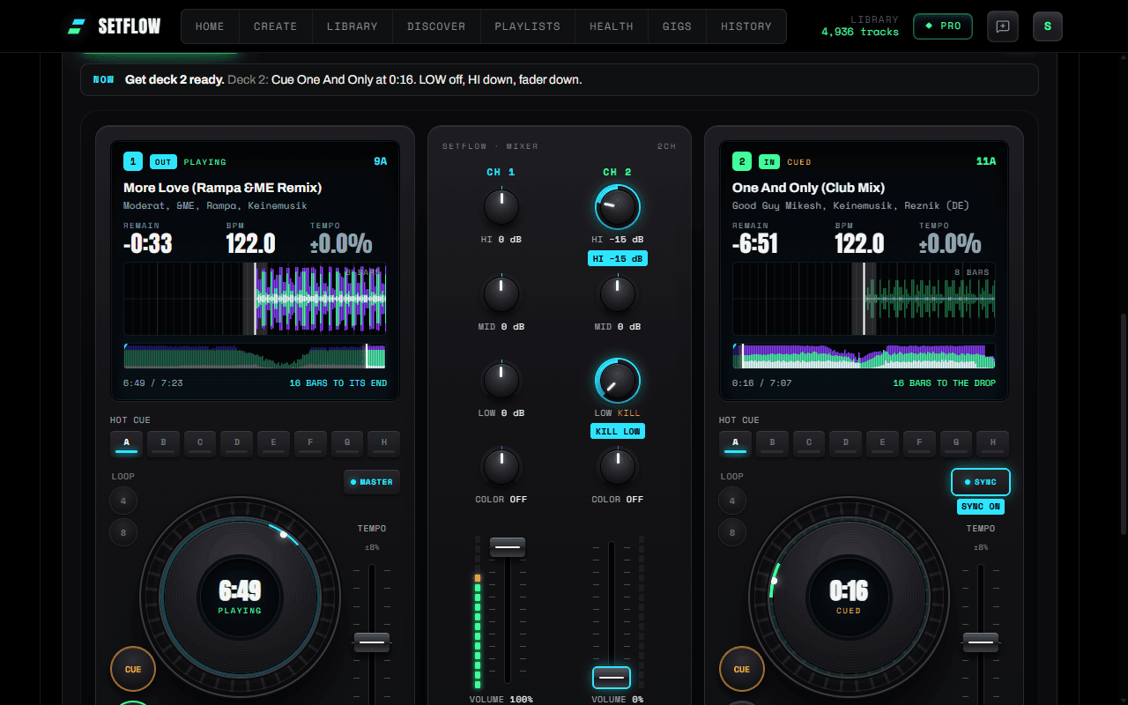Image resolution: width=1128 pixels, height=705 pixels.
Task: Click deck 2 track overview strip
Action: (x=864, y=356)
